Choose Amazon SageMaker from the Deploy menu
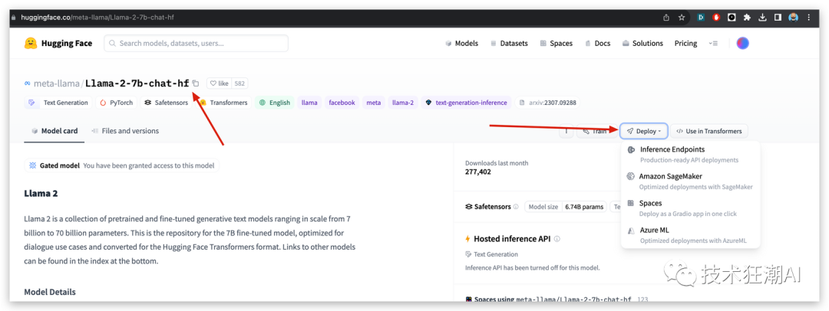The image size is (829, 311). click(670, 176)
